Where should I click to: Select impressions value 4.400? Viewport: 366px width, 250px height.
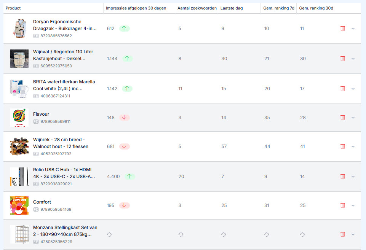(x=113, y=177)
